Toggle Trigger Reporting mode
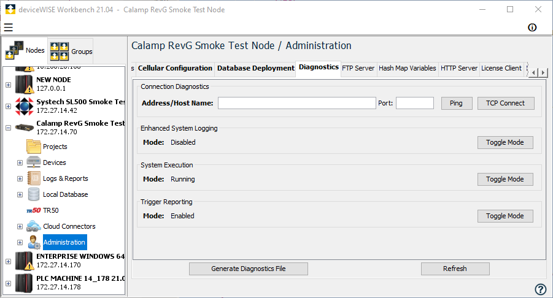The width and height of the screenshot is (553, 298). (505, 216)
